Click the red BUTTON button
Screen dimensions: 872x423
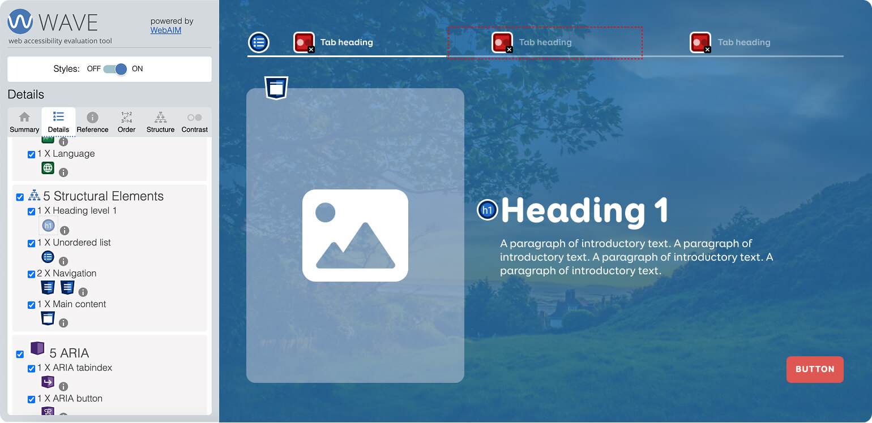point(815,369)
